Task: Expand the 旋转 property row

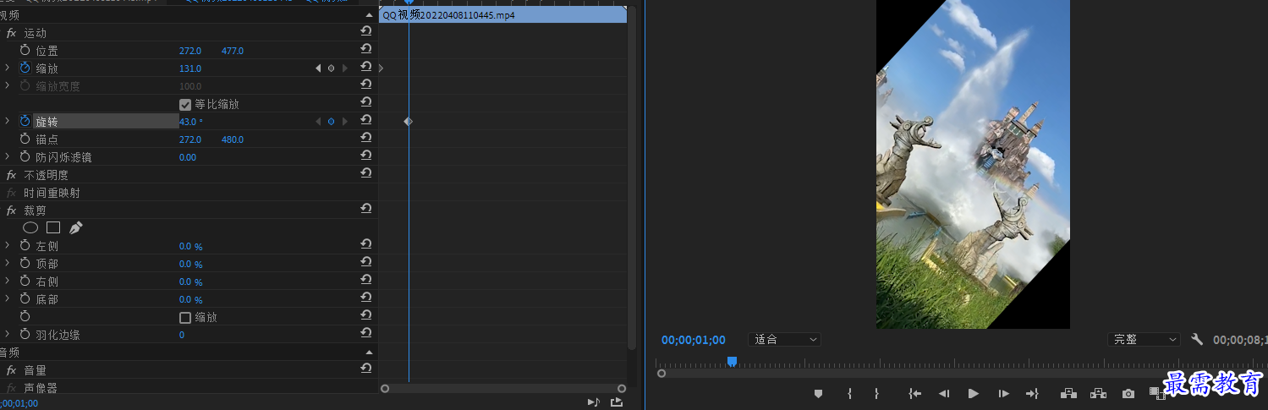Action: pyautogui.click(x=7, y=121)
